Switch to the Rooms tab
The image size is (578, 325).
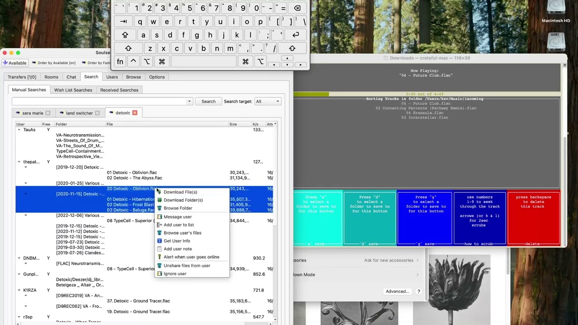(51, 77)
